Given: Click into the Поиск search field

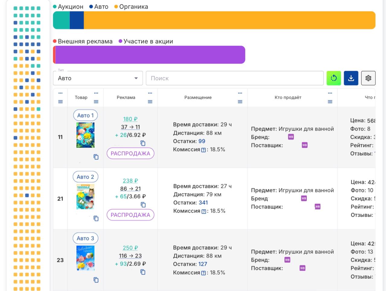Looking at the screenshot, I should click(x=234, y=78).
